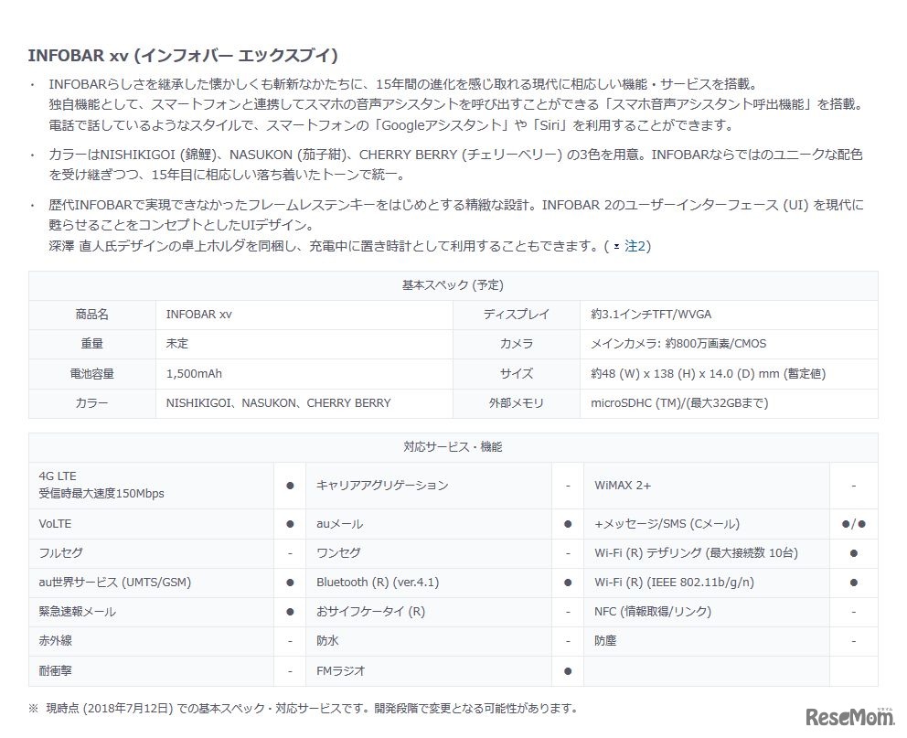Click the auメール cell
Viewport: 907px width, 738px height.
(x=429, y=524)
